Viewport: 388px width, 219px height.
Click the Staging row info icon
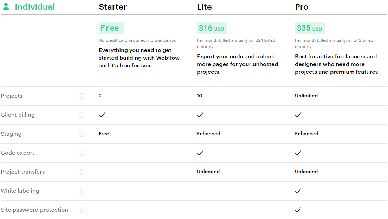82,134
